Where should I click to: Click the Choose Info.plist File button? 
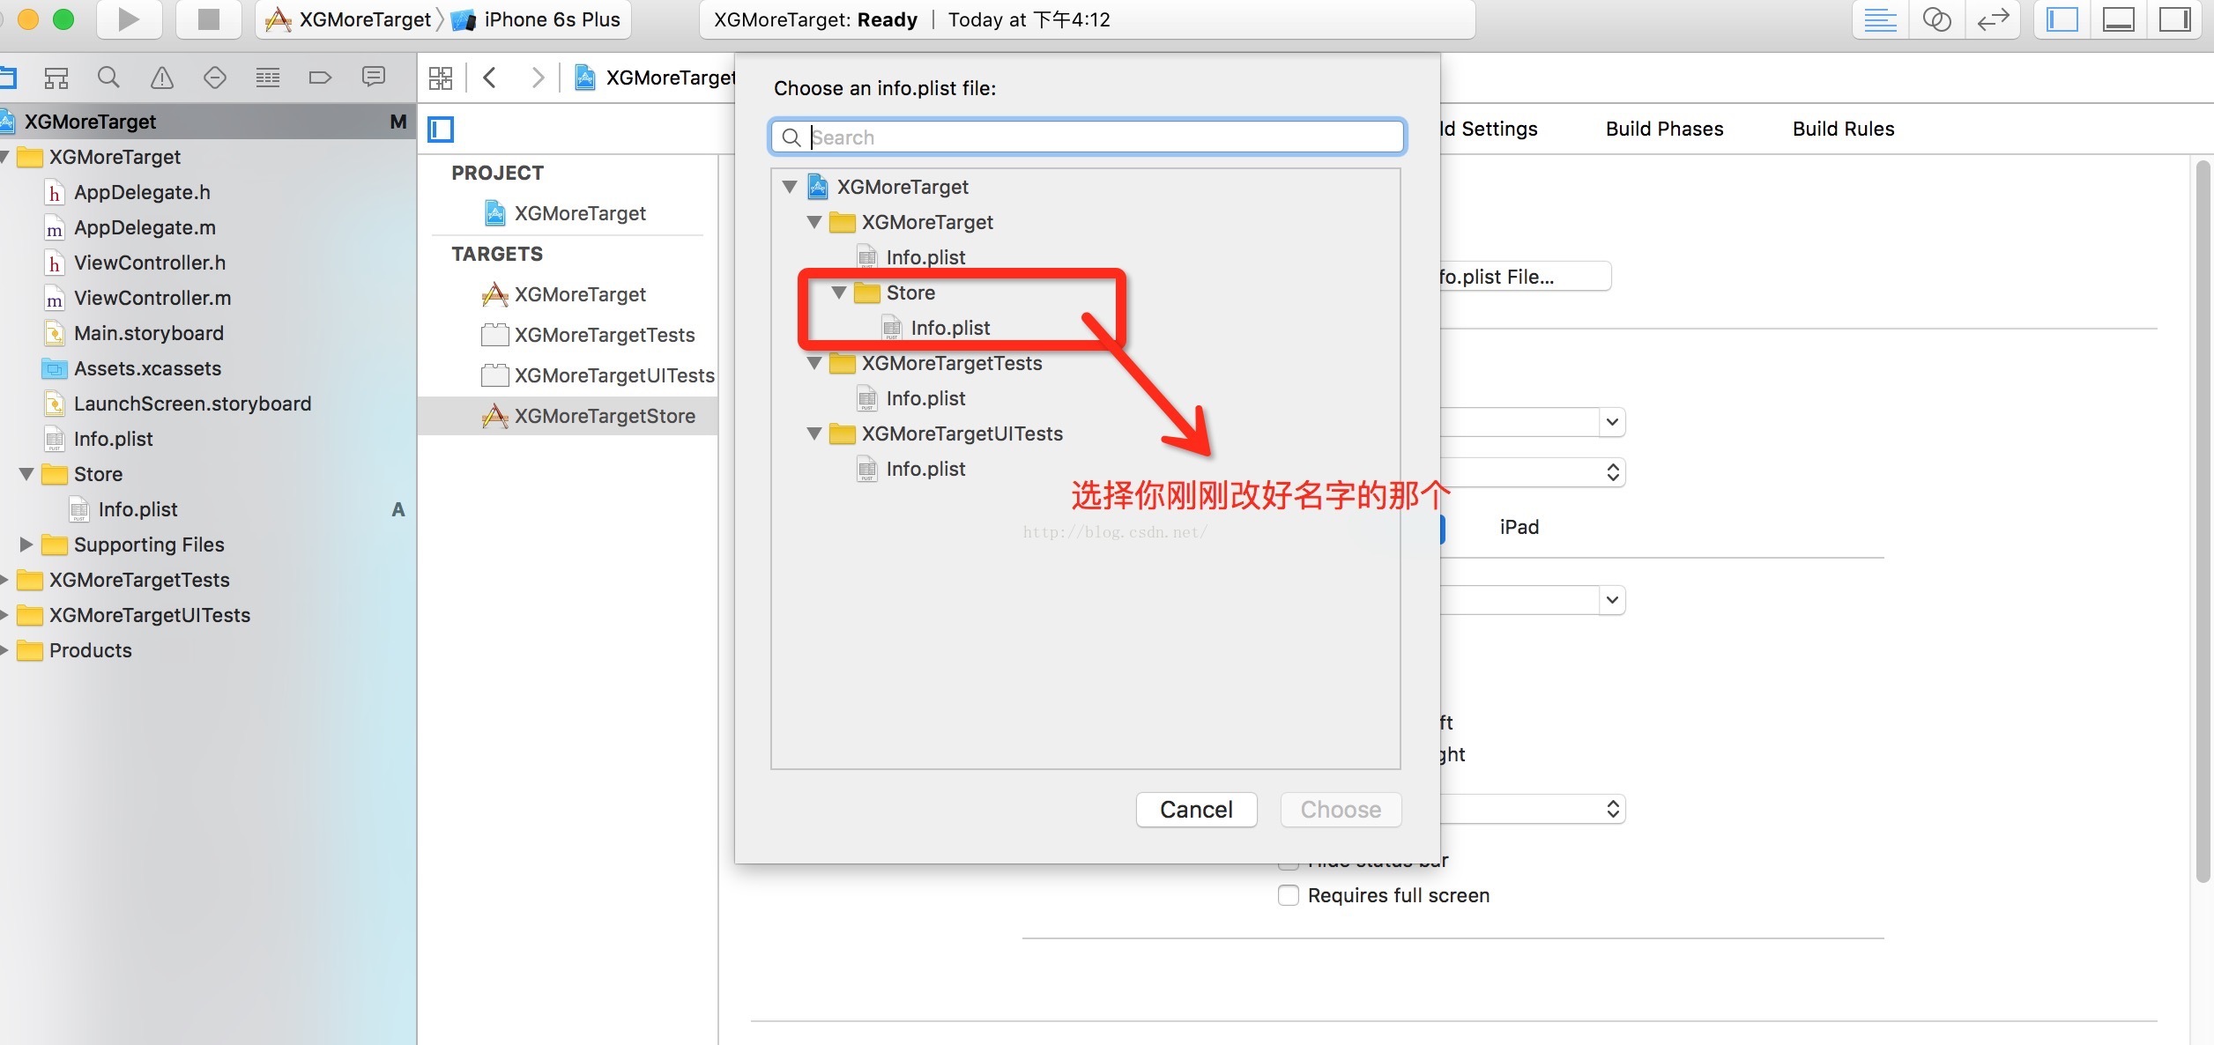[1525, 277]
